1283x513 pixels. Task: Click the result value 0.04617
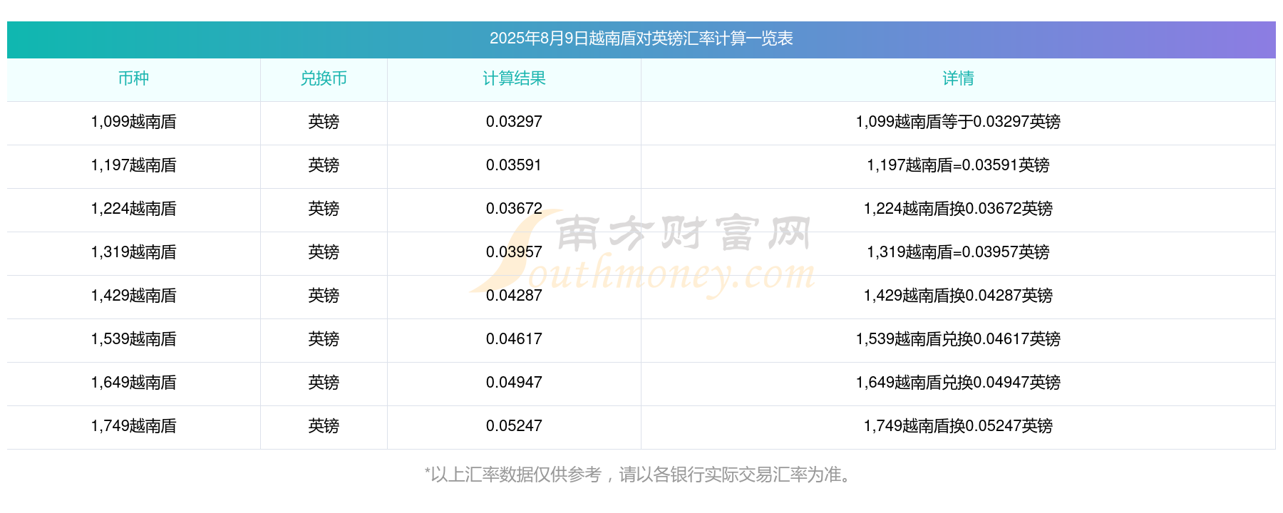514,339
